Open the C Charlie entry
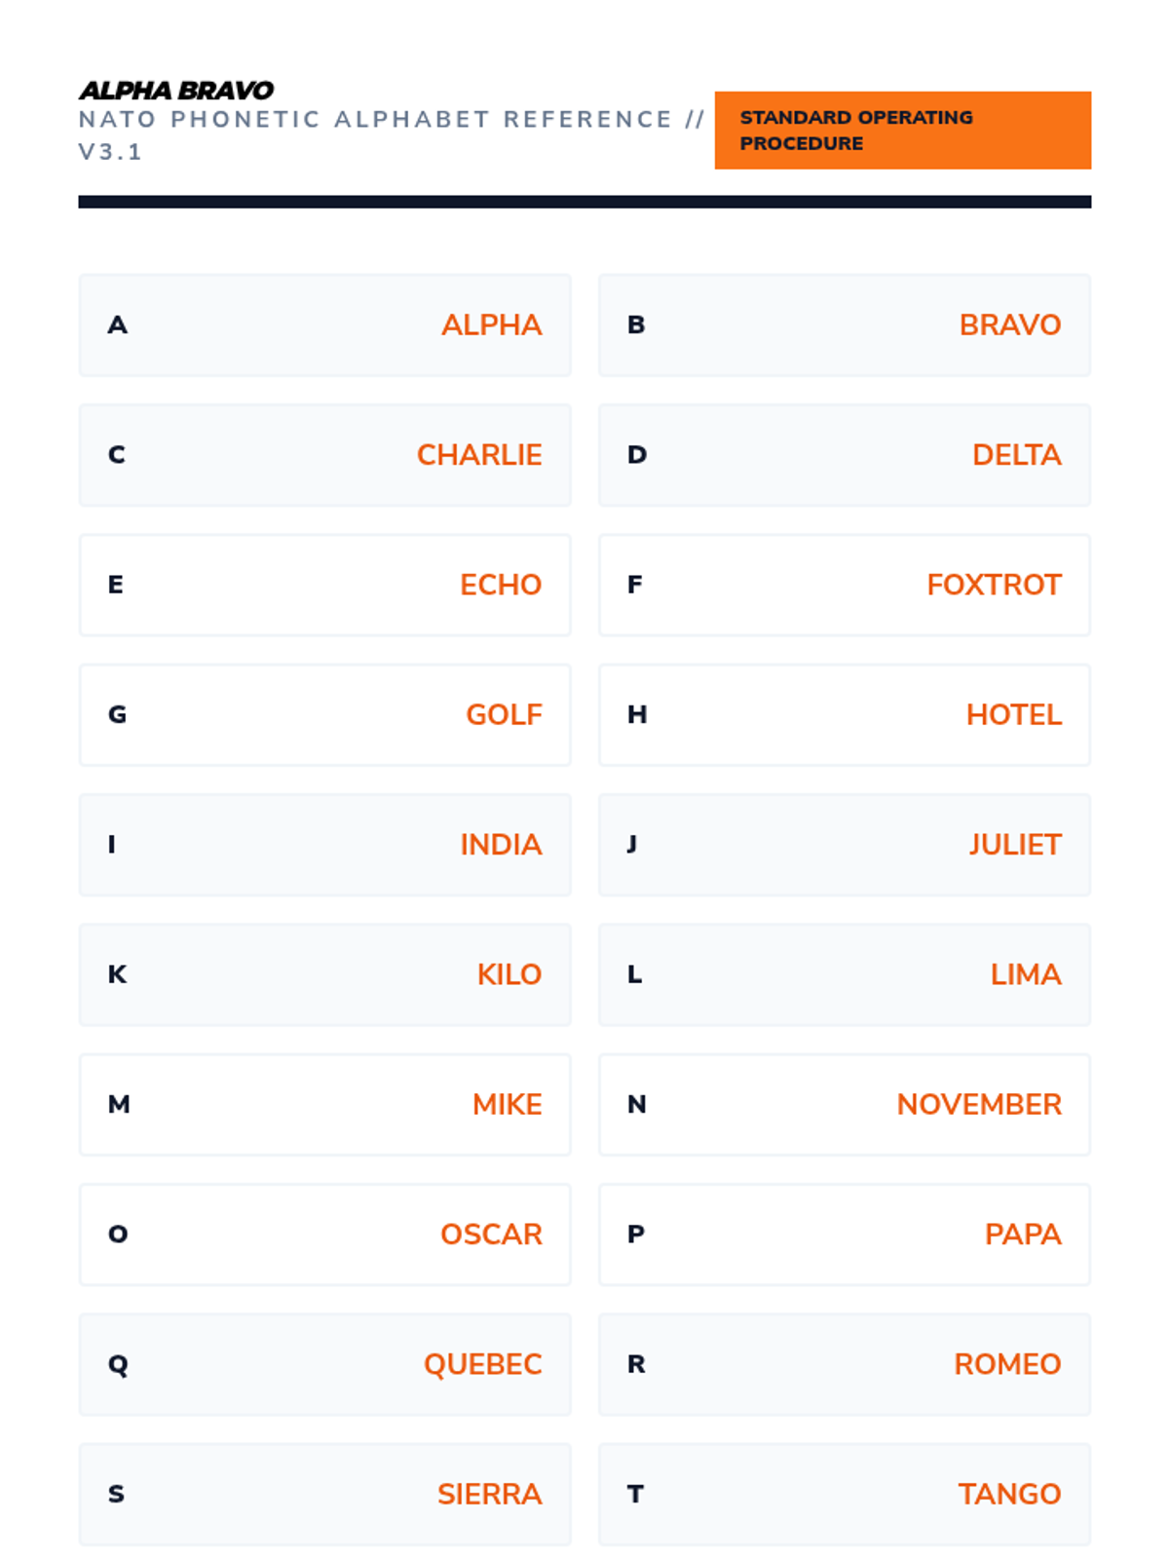 324,455
